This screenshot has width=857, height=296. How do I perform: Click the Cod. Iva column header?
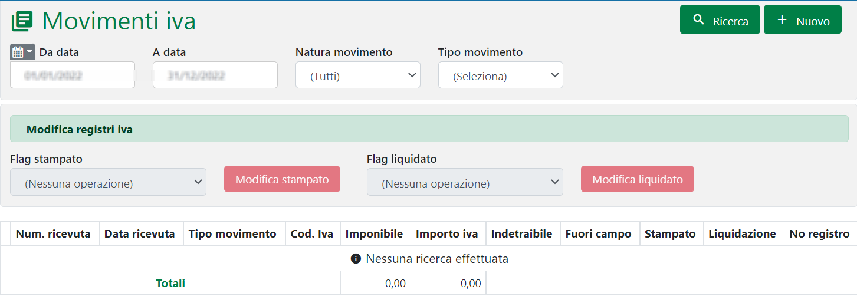(312, 234)
